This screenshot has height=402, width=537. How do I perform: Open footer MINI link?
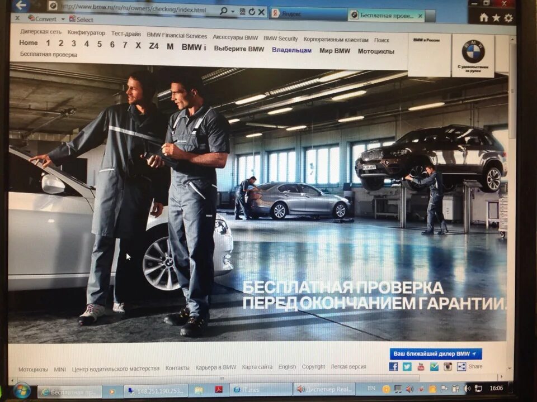pos(60,369)
